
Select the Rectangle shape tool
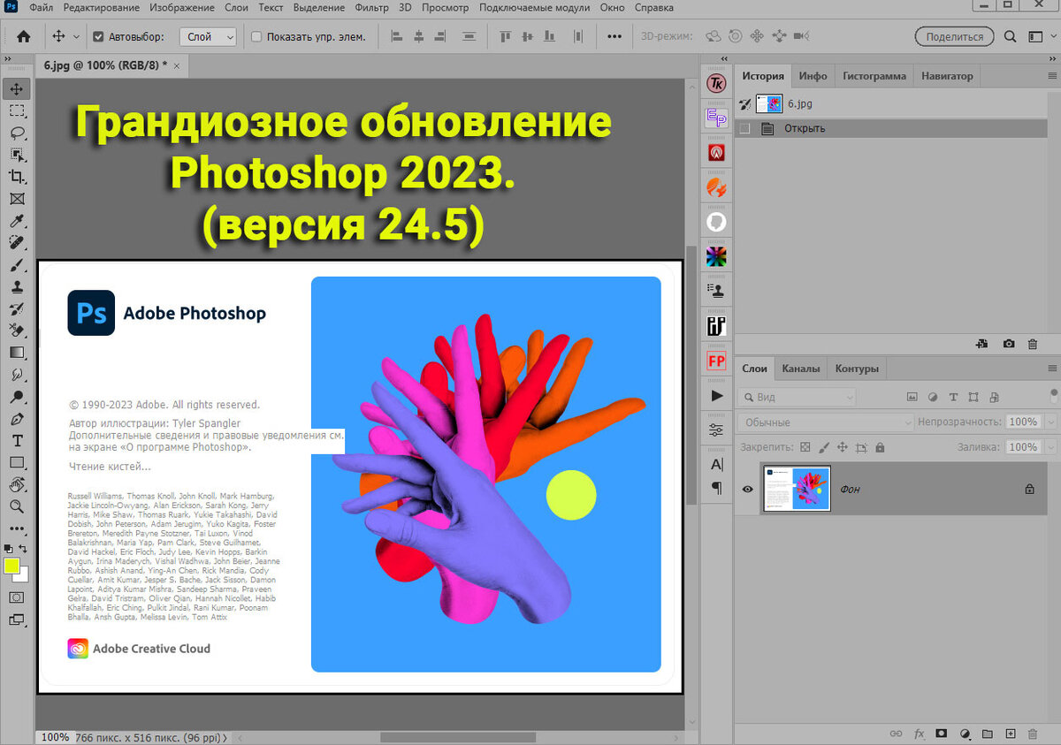17,462
